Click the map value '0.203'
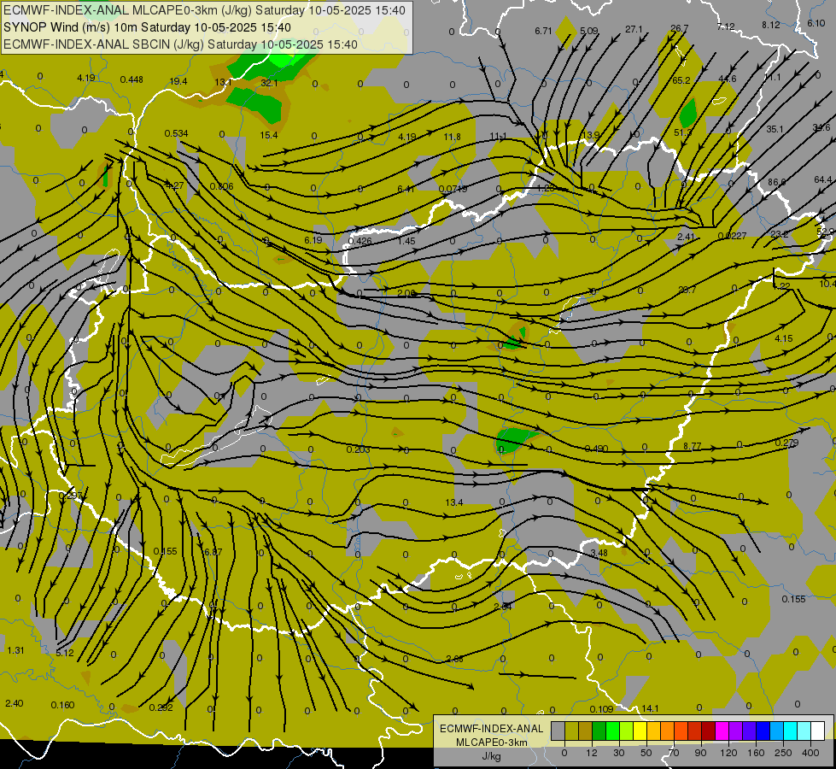Screen dimensions: 836x769 coord(359,449)
